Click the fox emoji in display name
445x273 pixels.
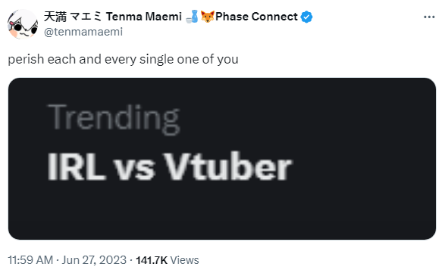coord(208,17)
